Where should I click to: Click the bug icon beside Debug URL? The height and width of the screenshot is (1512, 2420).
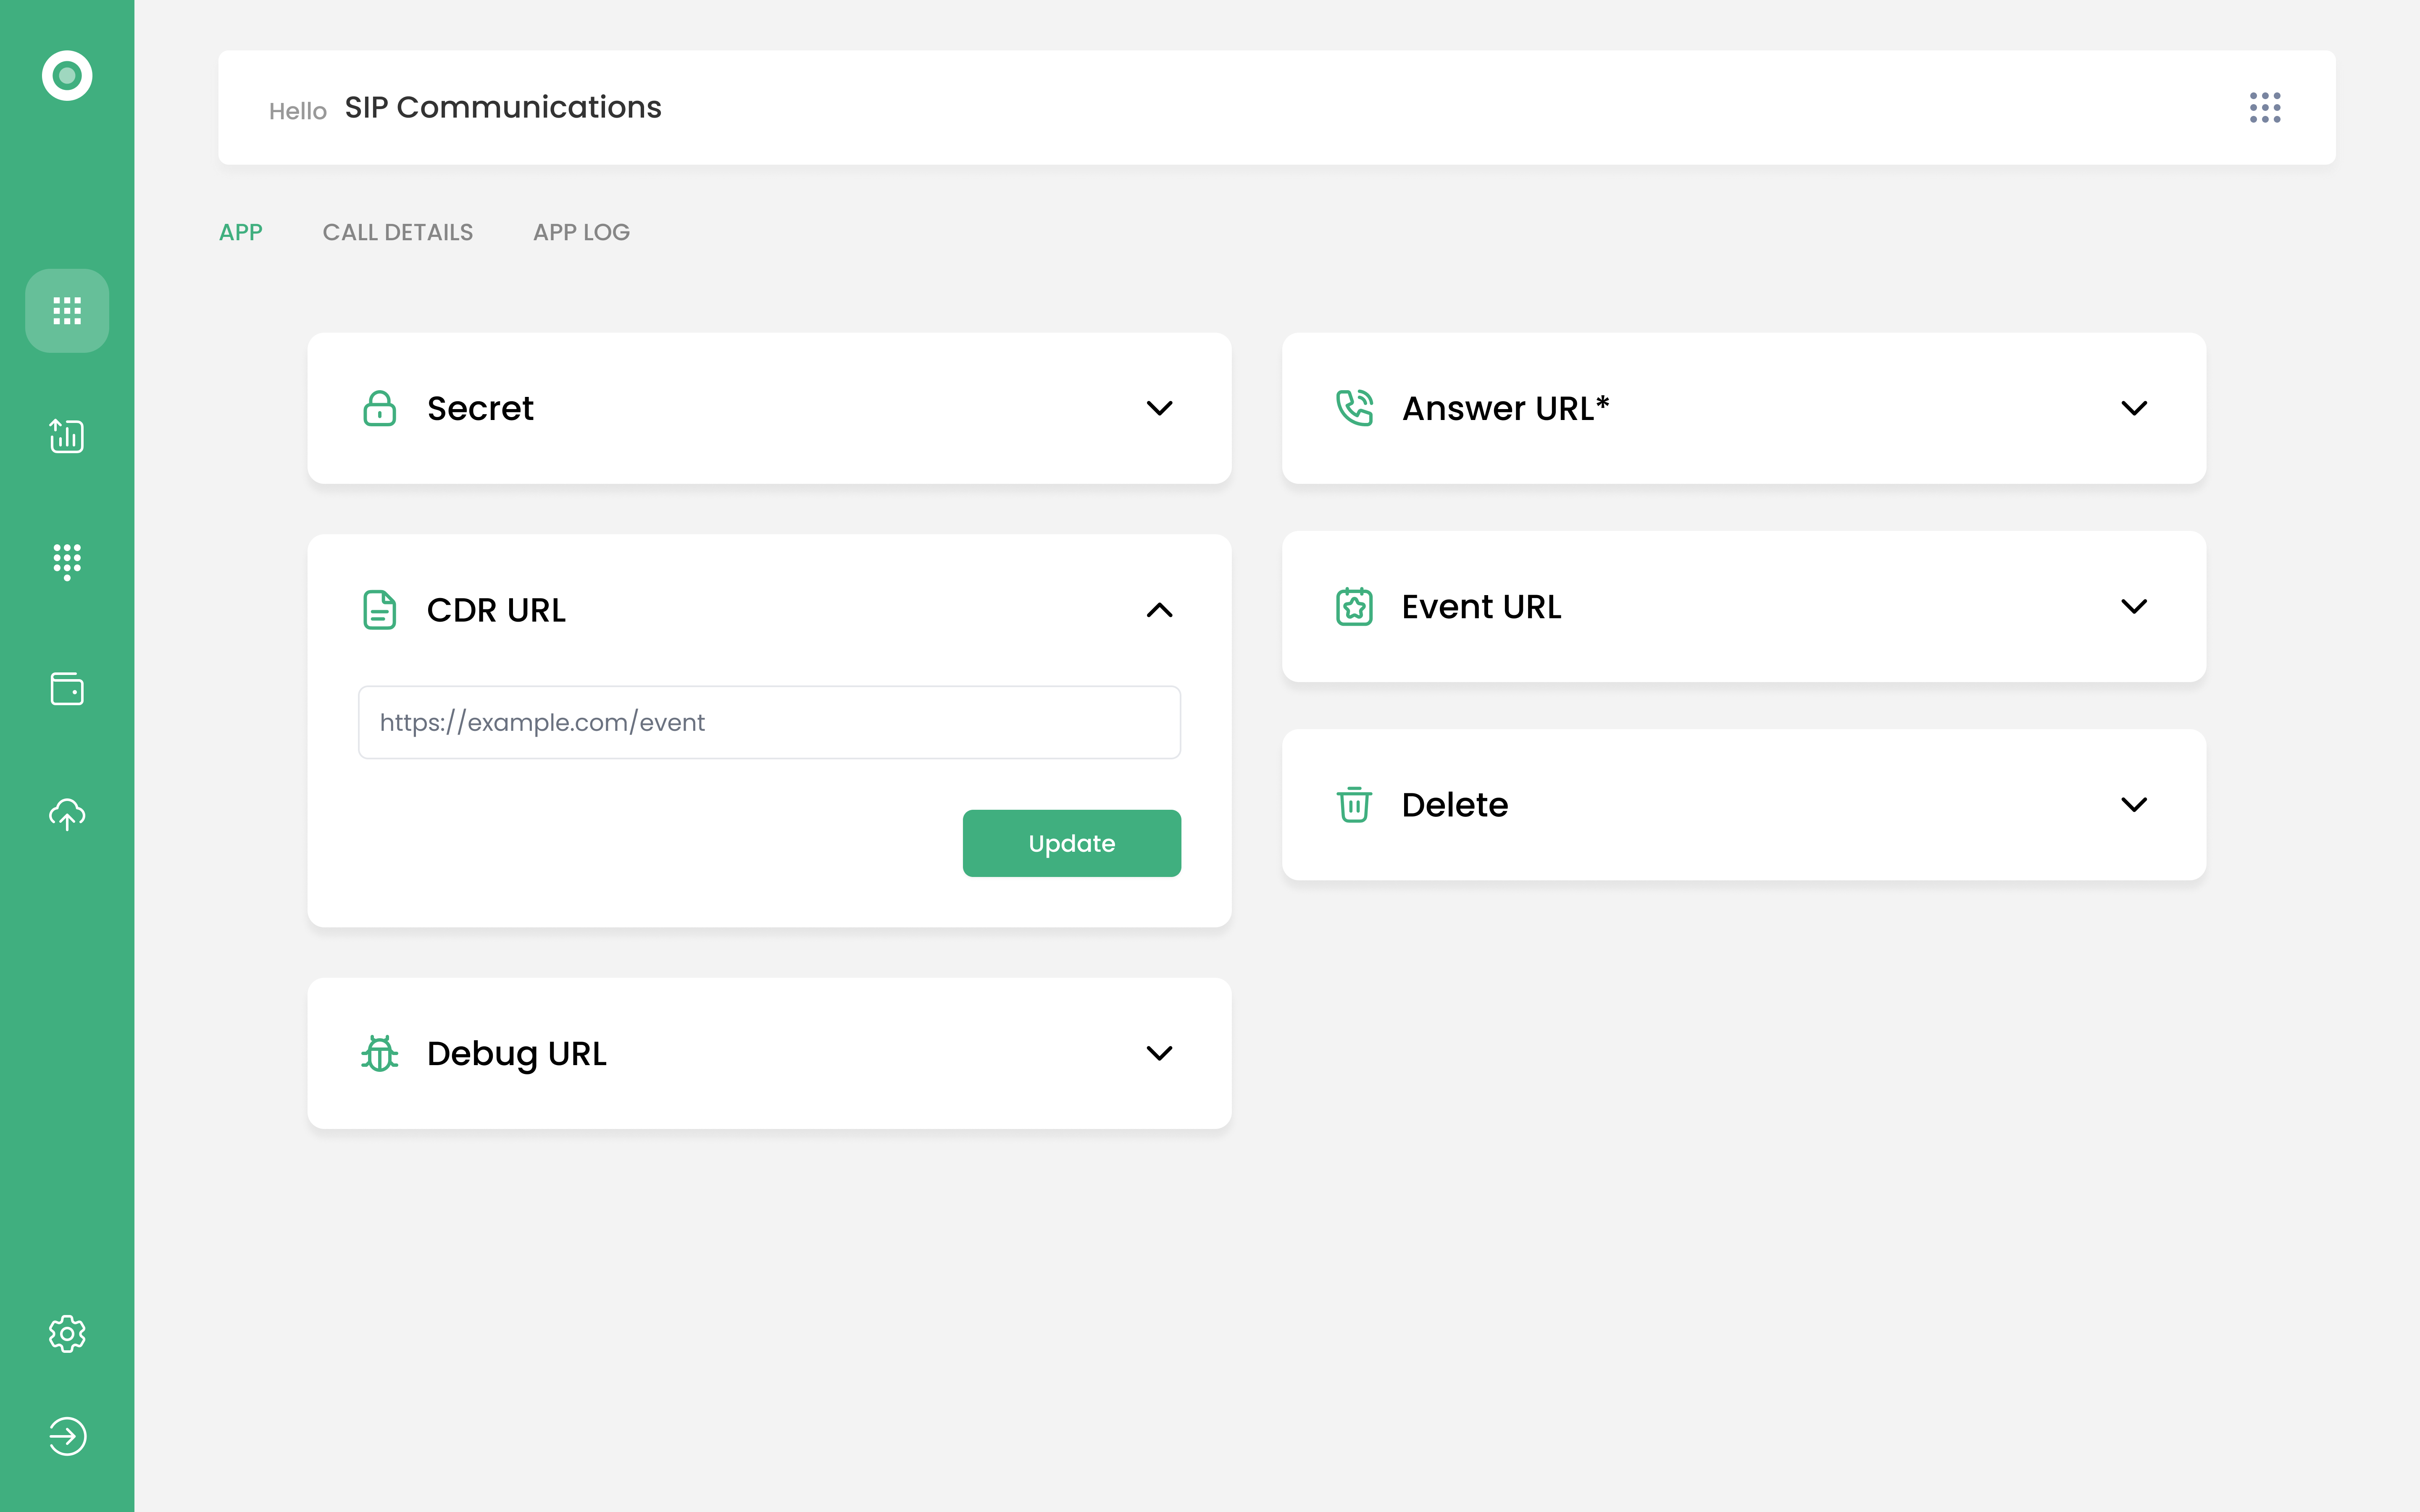(380, 1053)
